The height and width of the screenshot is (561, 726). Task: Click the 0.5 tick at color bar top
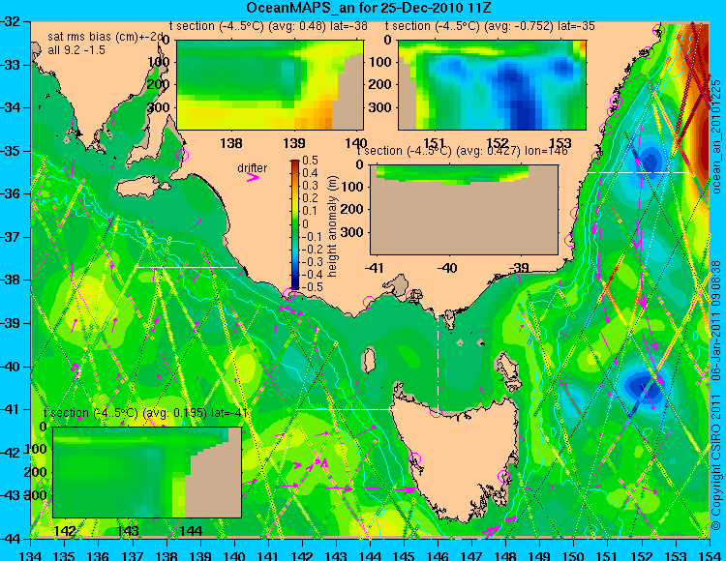[310, 160]
